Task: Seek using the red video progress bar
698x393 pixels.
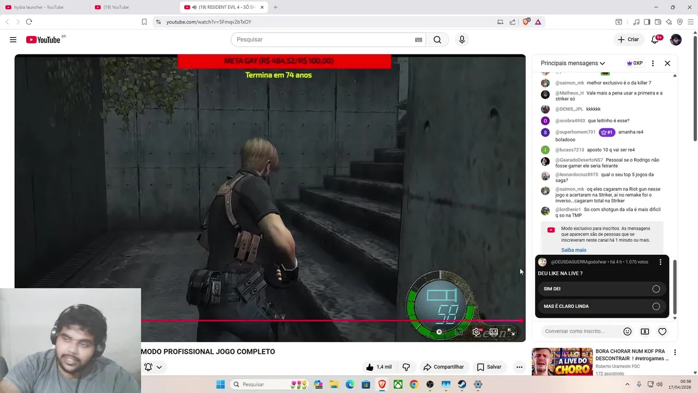Action: [332, 320]
